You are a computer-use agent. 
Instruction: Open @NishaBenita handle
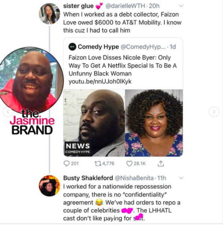(134, 178)
